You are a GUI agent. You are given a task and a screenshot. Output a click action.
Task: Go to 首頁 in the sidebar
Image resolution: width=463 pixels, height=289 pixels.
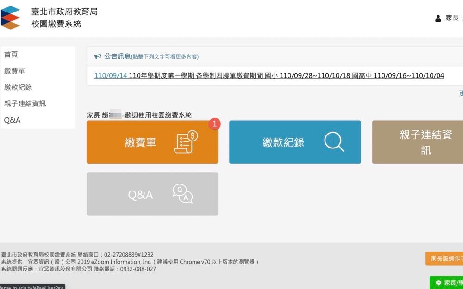coord(11,55)
